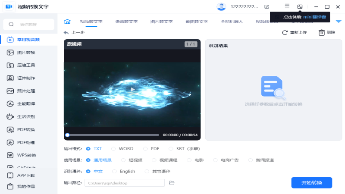Open the PDF处理 sidebar category
The image size is (345, 194).
[x=28, y=143]
